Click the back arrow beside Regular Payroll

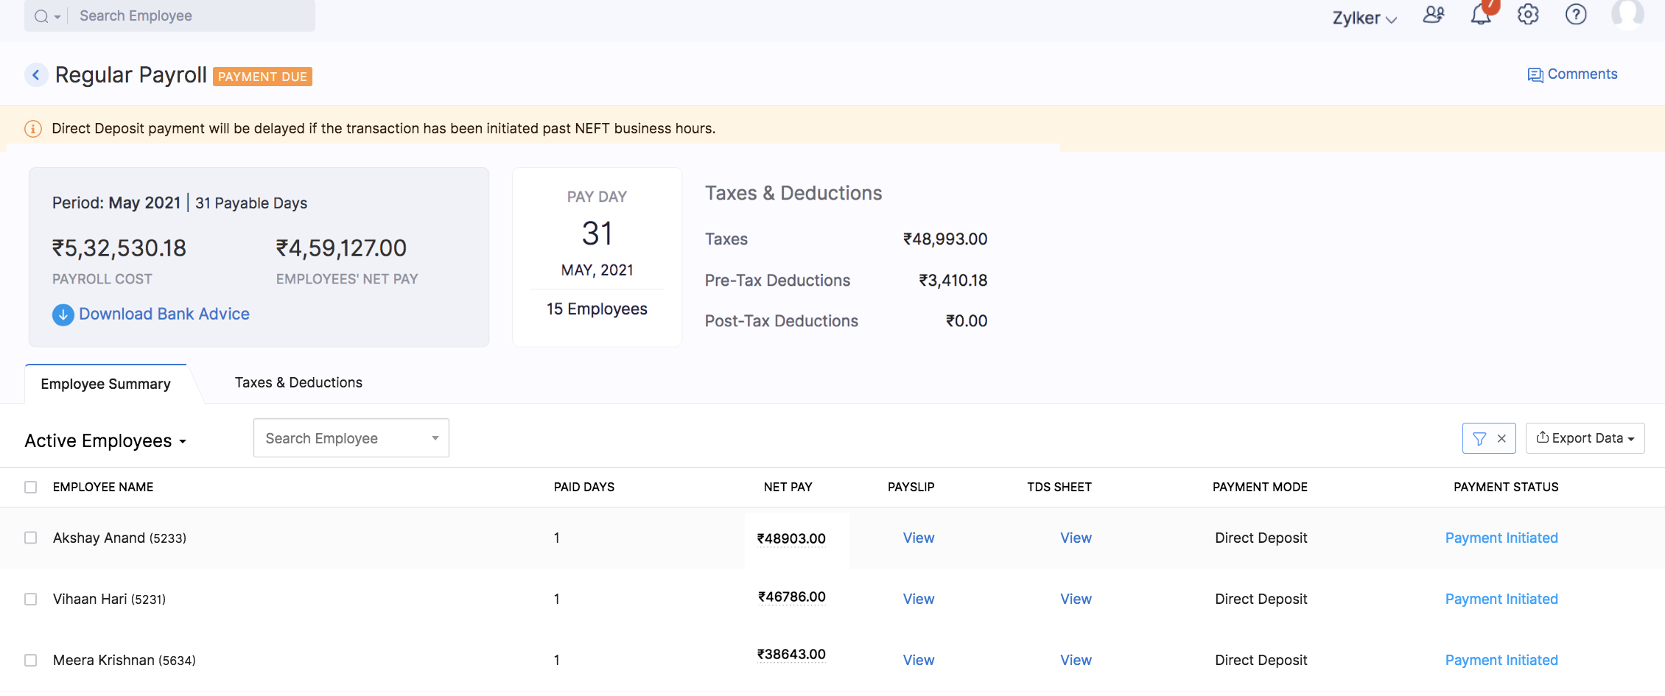(x=36, y=75)
